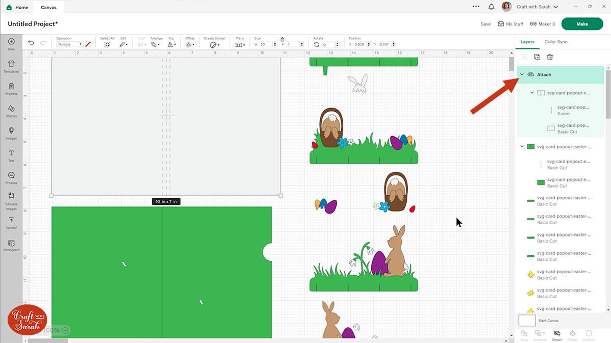Click the Blank Canvas color swatch
This screenshot has width=611, height=343.
pos(527,320)
